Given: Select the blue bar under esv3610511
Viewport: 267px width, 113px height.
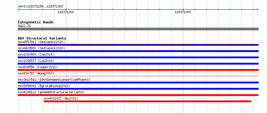Looking at the screenshot, I should 138,83.
